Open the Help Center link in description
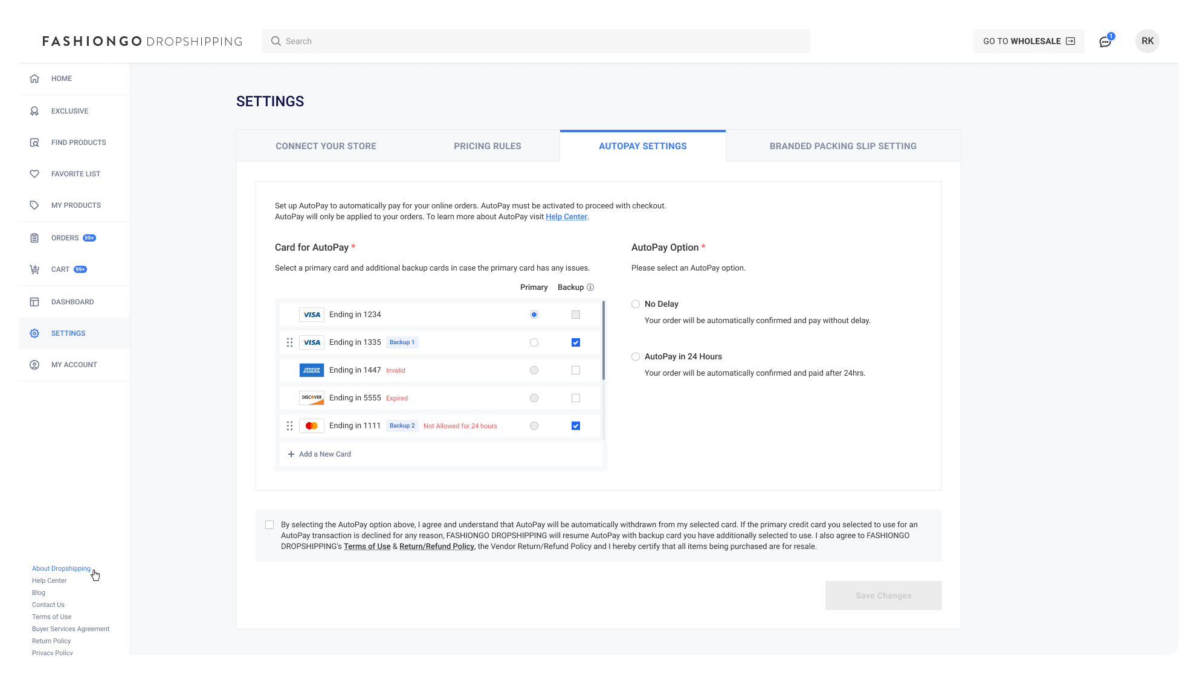Image resolution: width=1197 pixels, height=677 pixels. tap(566, 217)
